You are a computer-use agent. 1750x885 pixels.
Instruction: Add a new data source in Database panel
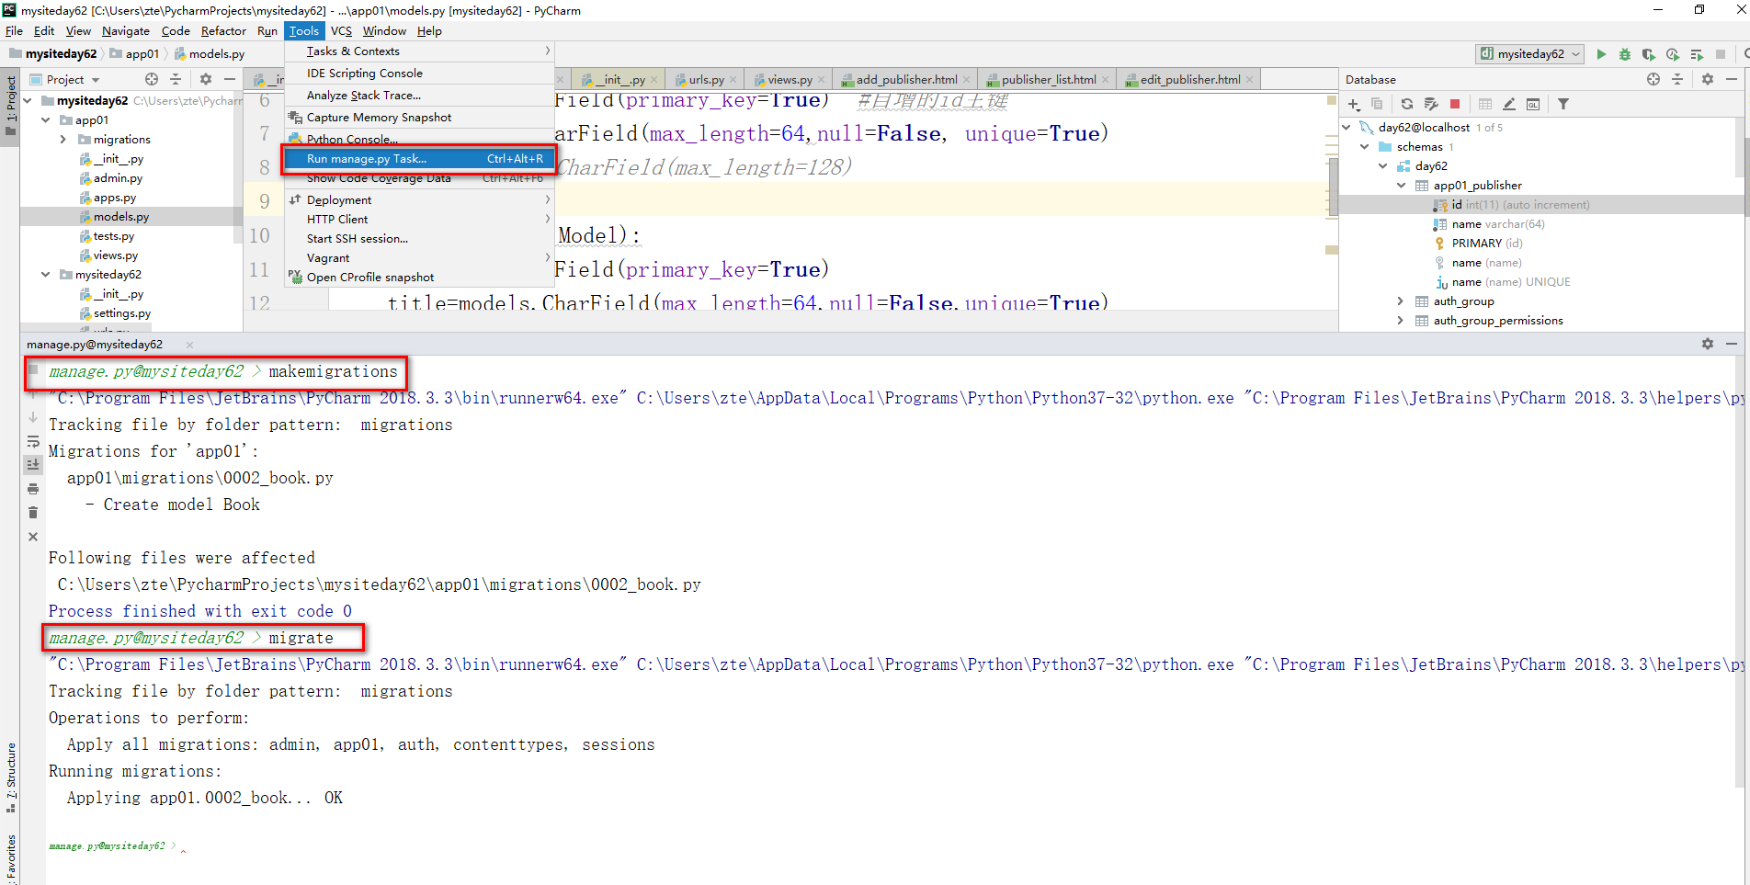click(1354, 104)
